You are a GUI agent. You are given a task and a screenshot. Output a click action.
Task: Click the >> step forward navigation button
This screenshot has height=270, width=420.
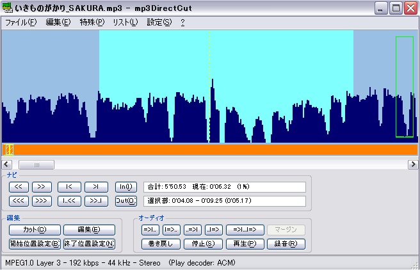point(42,187)
